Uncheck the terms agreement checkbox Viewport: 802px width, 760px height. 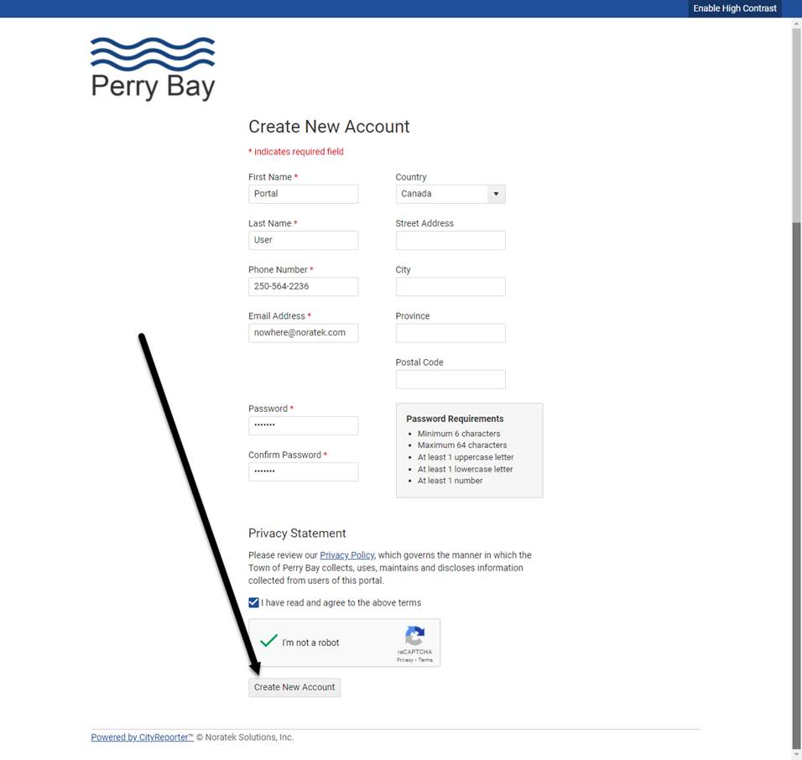click(x=253, y=602)
